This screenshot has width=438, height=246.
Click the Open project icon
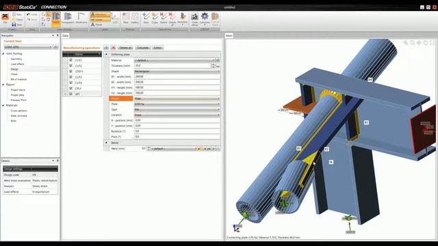[x=17, y=20]
